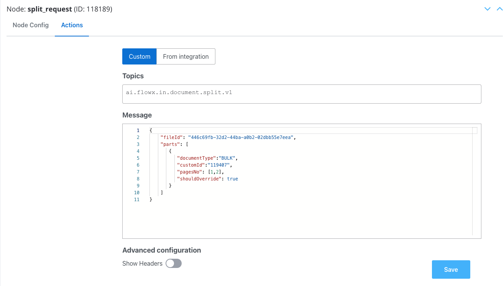
Task: Click line number 1 in the editor gutter
Action: (138, 131)
